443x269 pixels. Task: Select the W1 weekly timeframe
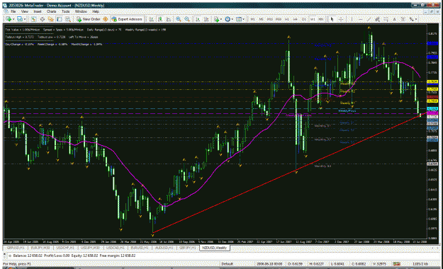pyautogui.click(x=313, y=19)
